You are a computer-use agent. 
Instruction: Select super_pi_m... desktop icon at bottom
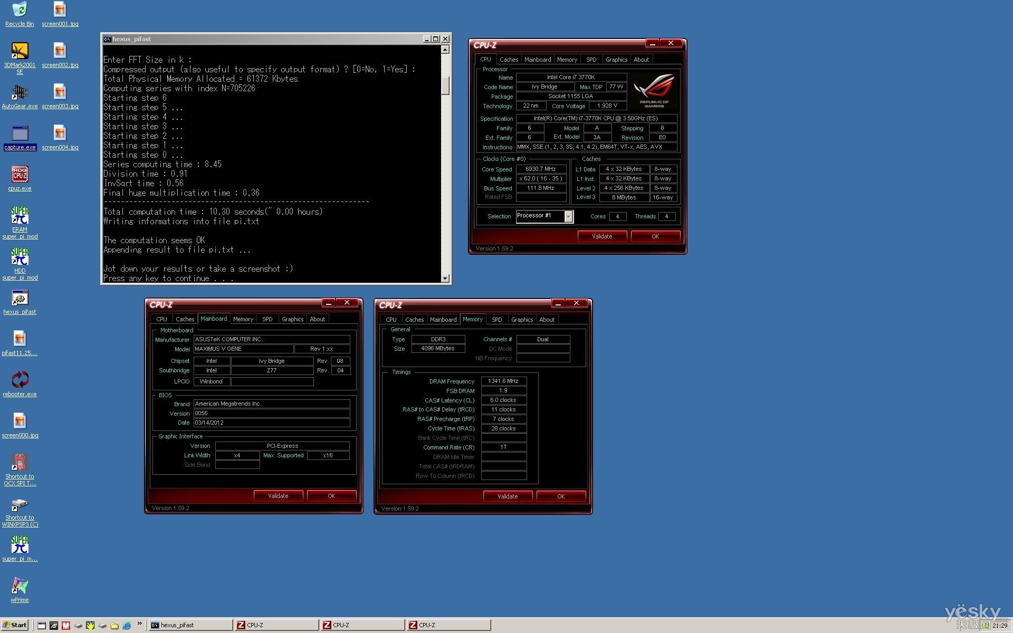click(20, 549)
